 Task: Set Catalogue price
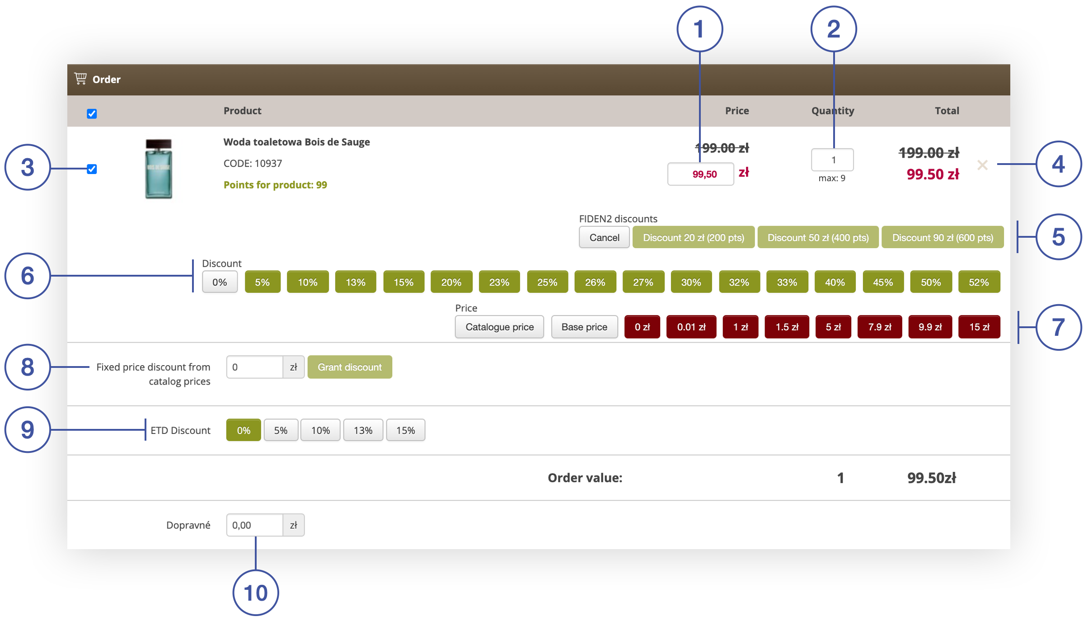pos(499,327)
